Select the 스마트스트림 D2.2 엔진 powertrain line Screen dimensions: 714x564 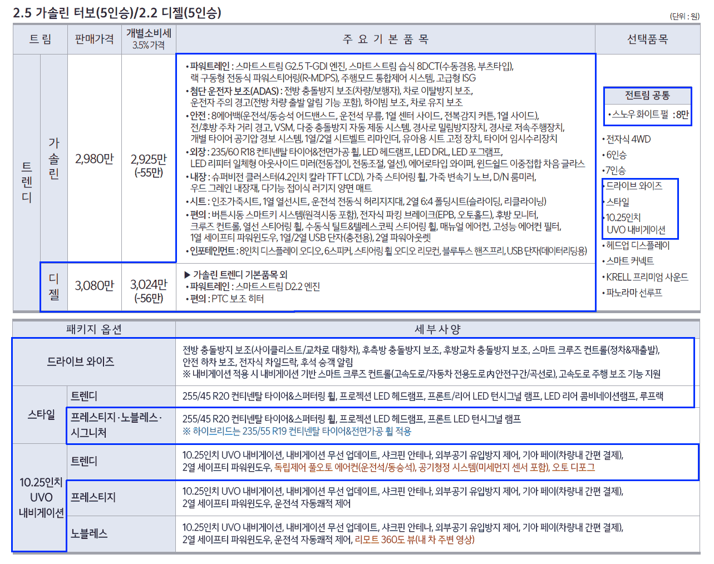point(253,287)
